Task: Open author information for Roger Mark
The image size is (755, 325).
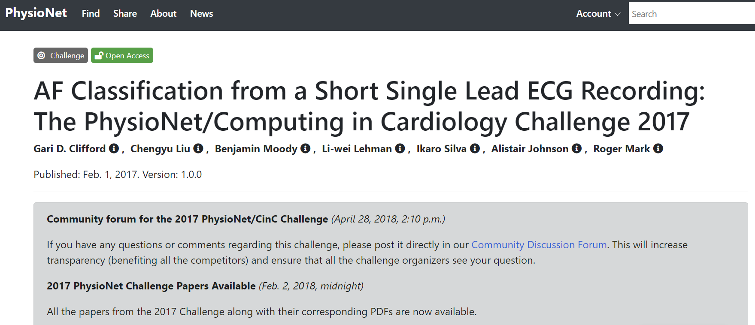Action: pyautogui.click(x=658, y=148)
